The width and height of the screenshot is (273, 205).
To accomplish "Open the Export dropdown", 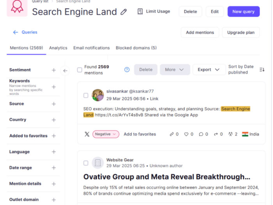I will [209, 70].
